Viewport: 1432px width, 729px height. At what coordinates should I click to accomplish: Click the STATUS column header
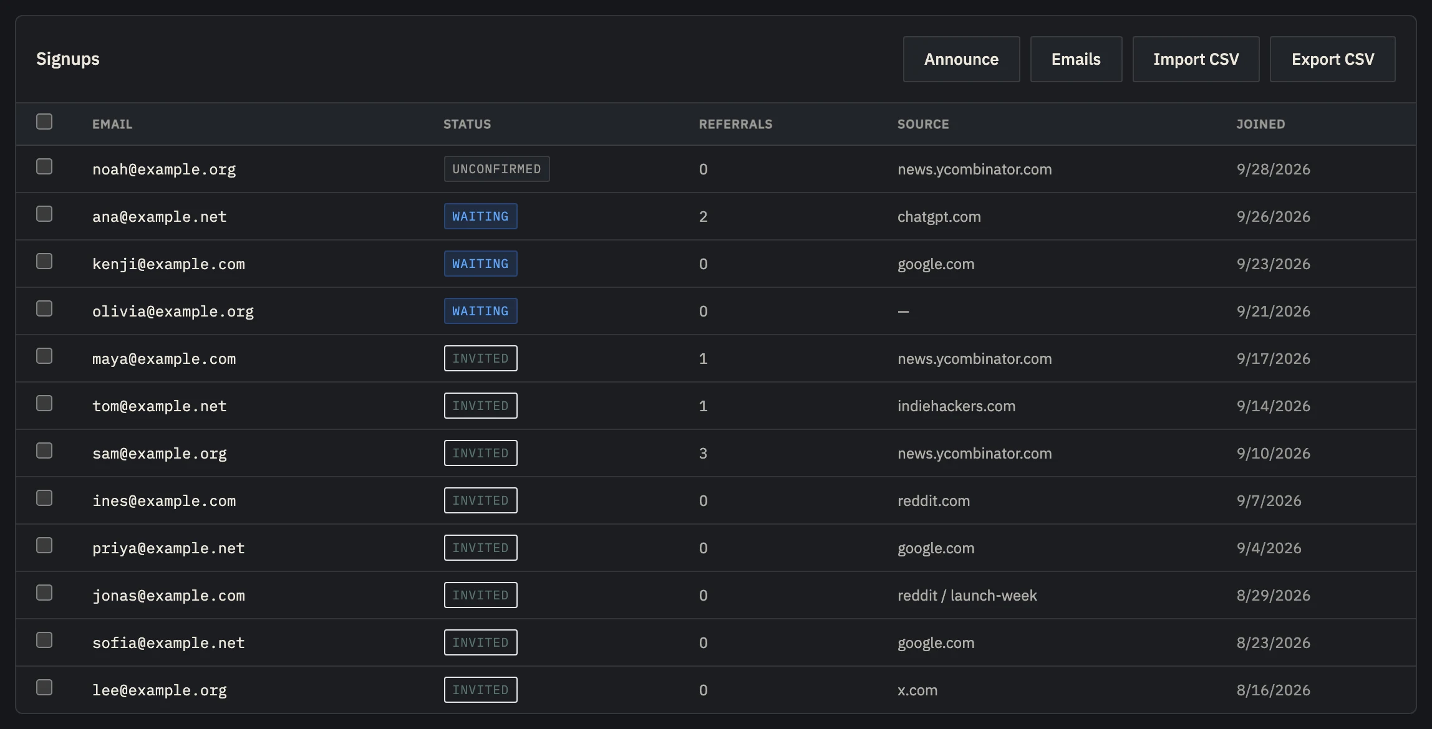tap(467, 124)
